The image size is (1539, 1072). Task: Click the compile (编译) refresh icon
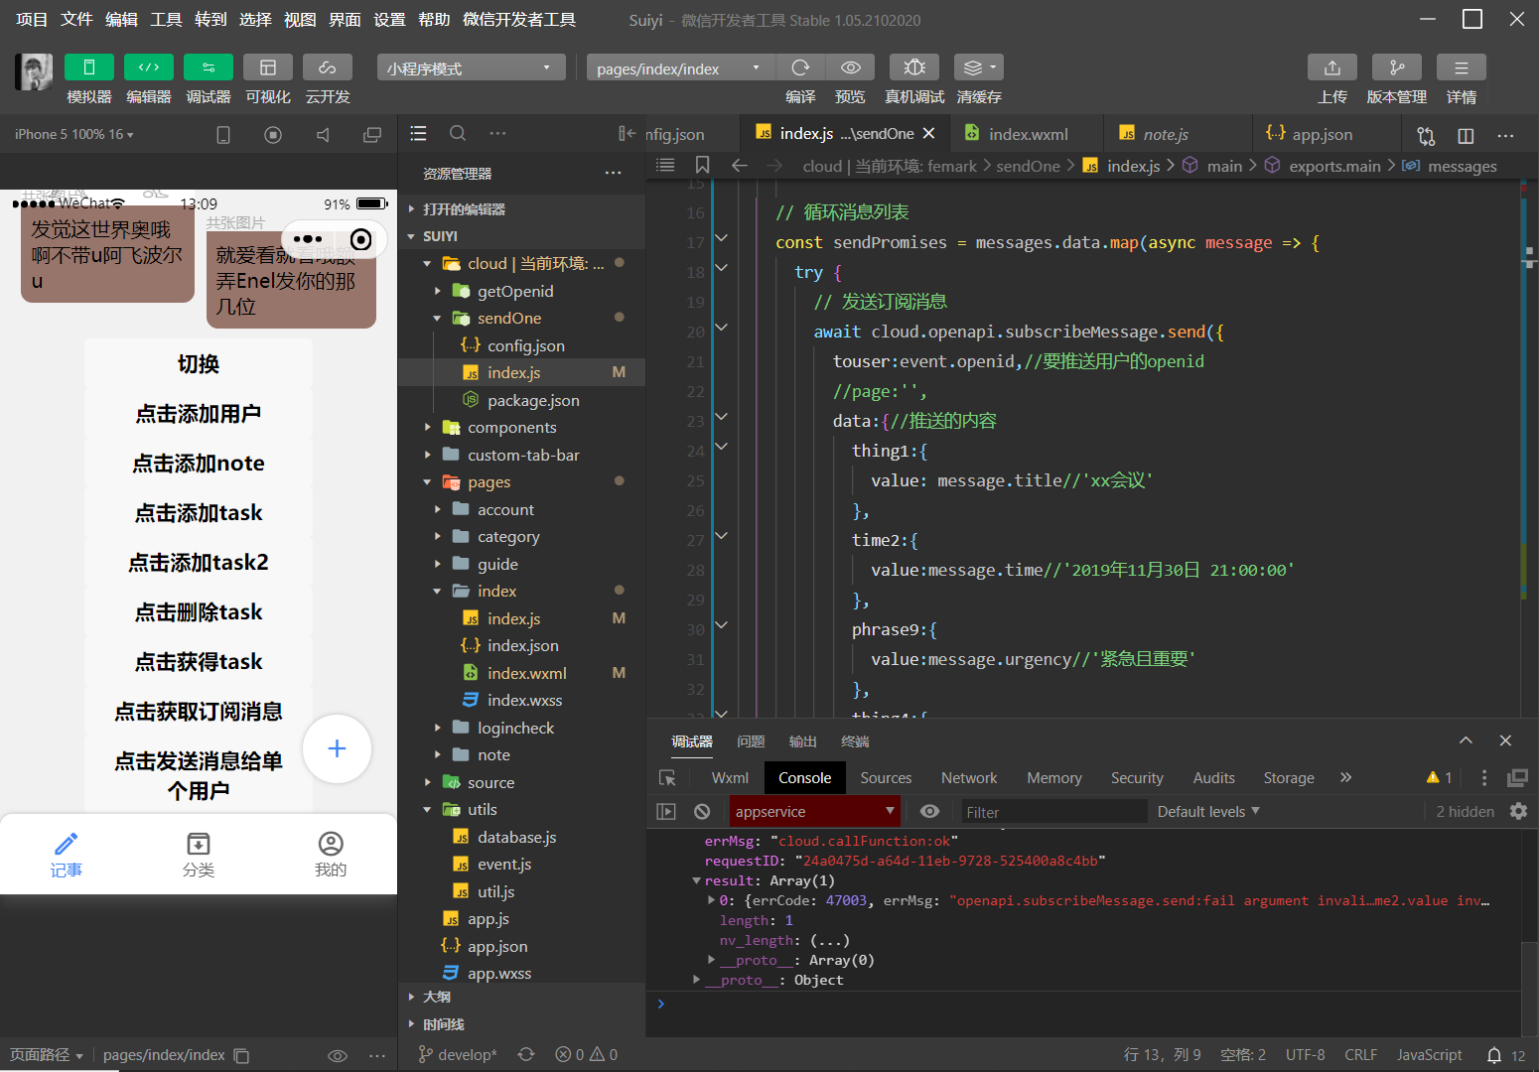[800, 67]
